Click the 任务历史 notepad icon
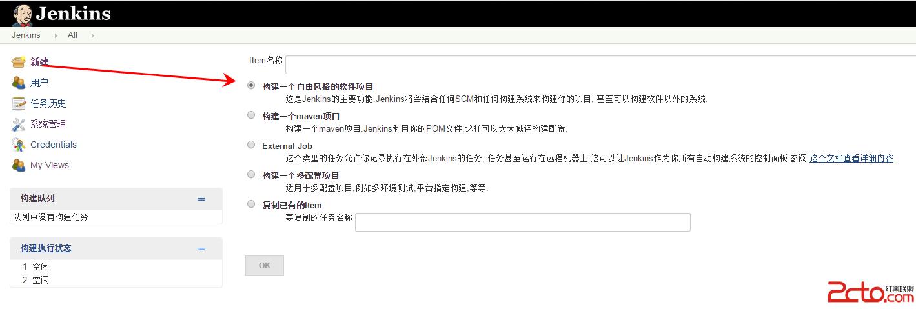The width and height of the screenshot is (916, 309). click(x=19, y=103)
